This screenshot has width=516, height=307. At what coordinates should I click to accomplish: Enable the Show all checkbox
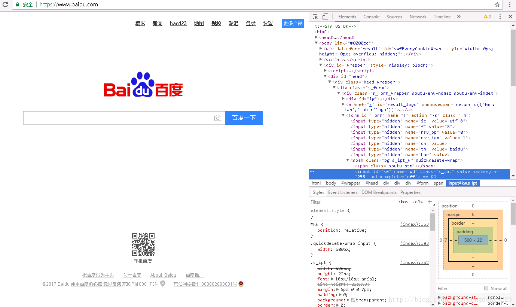click(486, 288)
